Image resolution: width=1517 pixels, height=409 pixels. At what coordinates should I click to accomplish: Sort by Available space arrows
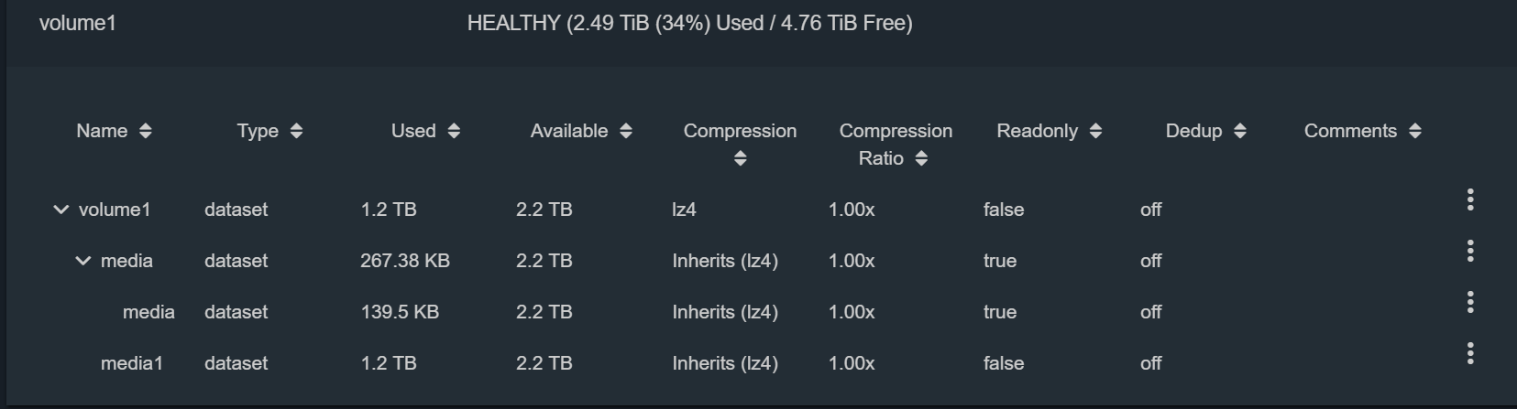coord(626,131)
